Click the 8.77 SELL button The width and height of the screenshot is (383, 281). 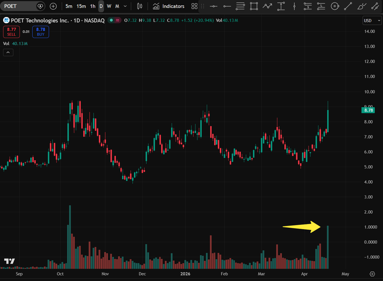click(x=11, y=32)
